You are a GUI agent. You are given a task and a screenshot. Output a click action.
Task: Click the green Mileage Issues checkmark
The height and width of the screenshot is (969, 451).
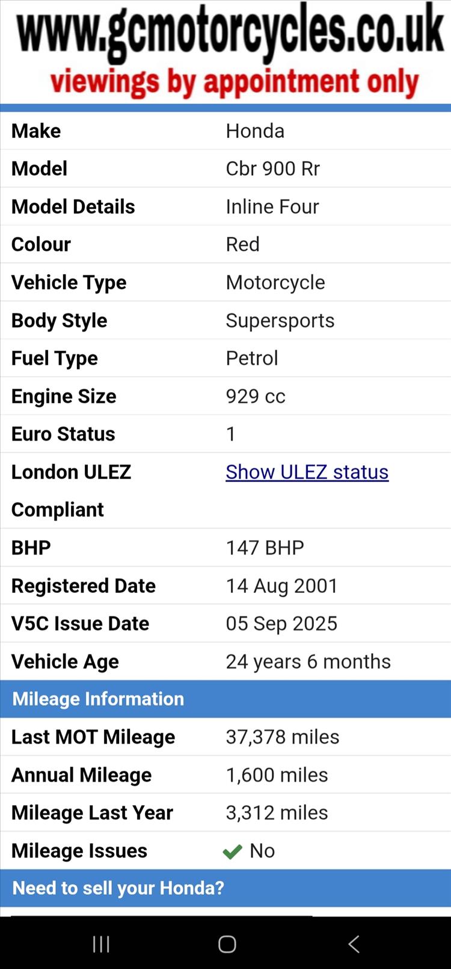[x=232, y=851]
